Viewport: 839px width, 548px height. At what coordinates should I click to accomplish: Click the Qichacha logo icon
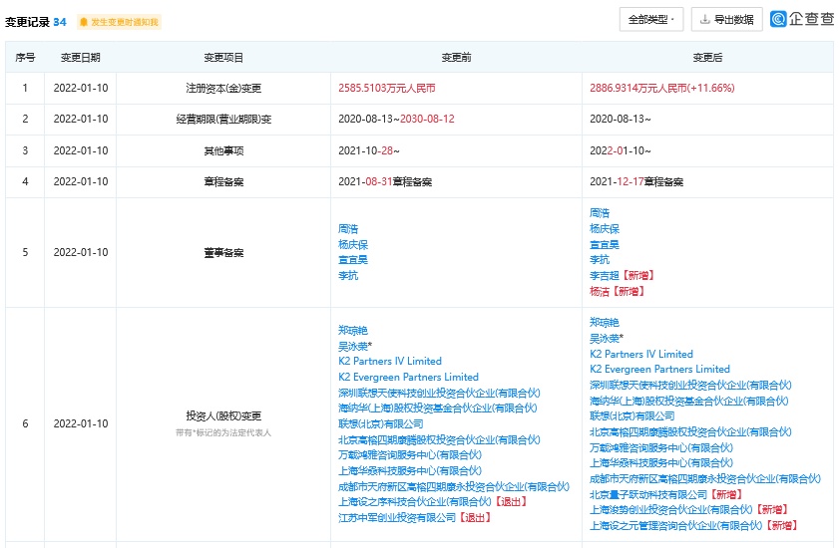click(778, 19)
